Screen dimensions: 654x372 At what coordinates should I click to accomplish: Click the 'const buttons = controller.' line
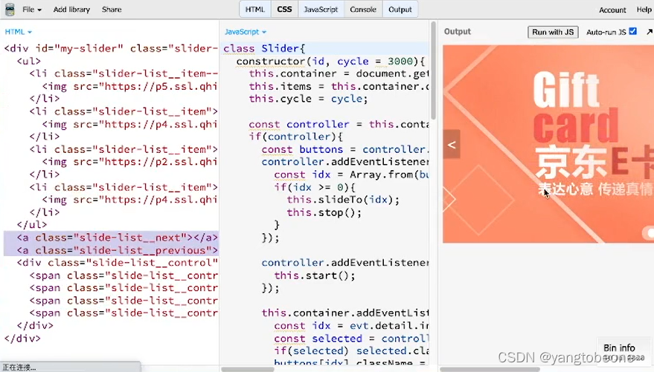coord(345,149)
